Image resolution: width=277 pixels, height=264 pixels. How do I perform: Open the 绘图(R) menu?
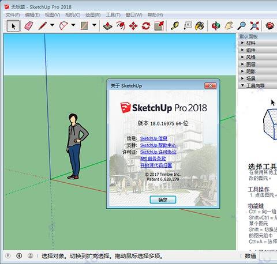coord(93,15)
